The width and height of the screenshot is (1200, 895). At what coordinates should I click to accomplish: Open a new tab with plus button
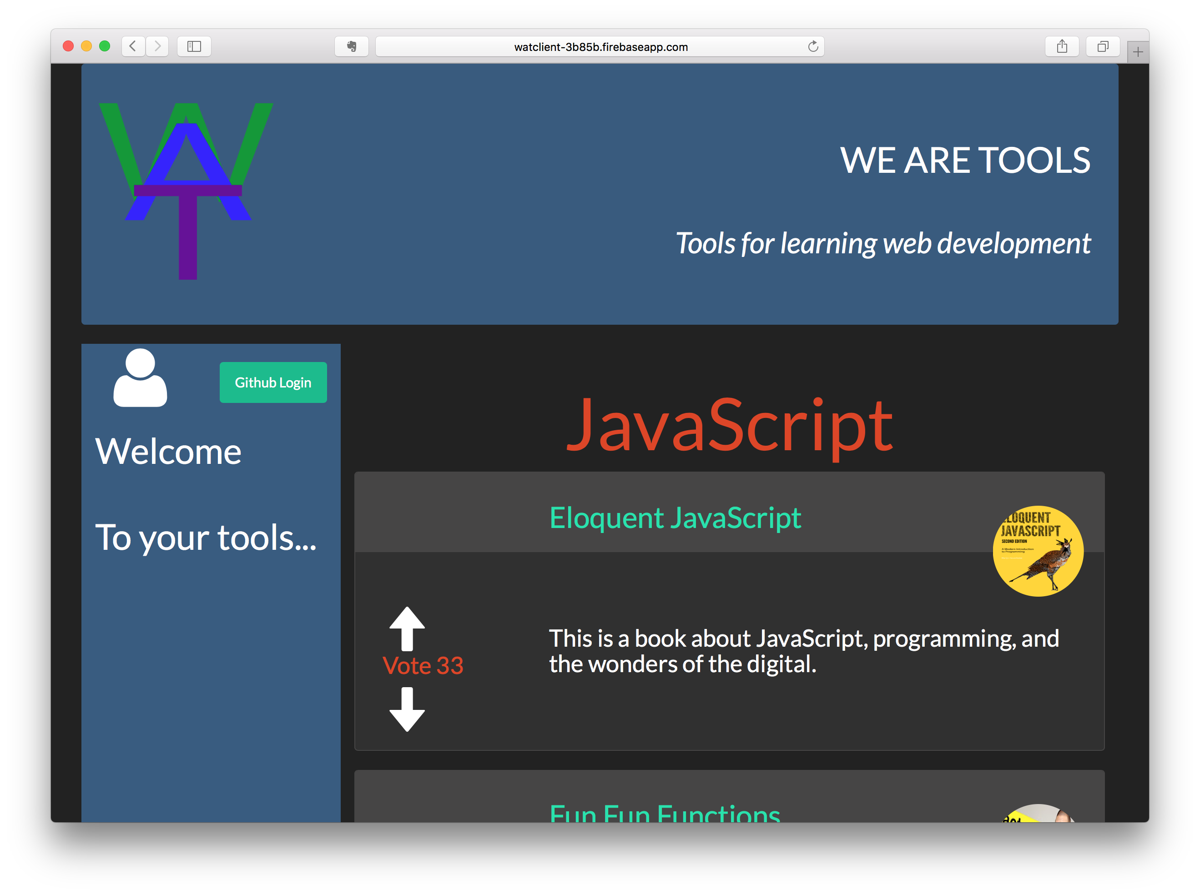tap(1138, 52)
